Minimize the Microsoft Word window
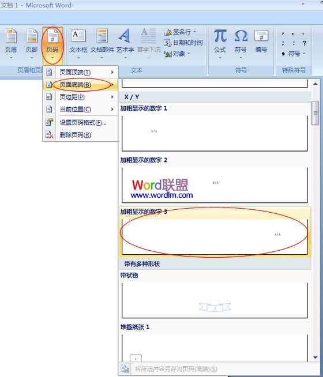Viewport: 323px width, 377px height. coord(303,4)
